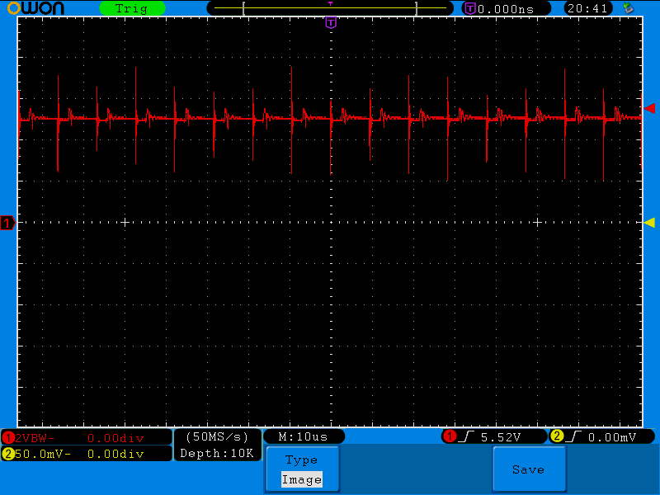Click the red trigger level arrow
660x495 pixels.
pyautogui.click(x=649, y=108)
